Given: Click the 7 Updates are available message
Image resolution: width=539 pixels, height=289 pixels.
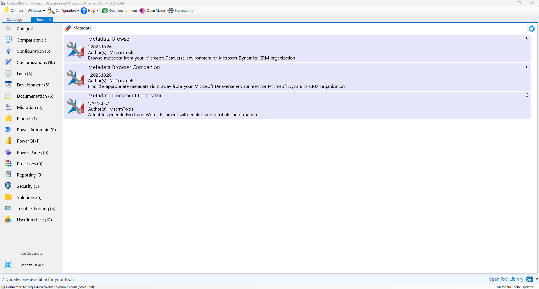Looking at the screenshot, I should [x=38, y=279].
